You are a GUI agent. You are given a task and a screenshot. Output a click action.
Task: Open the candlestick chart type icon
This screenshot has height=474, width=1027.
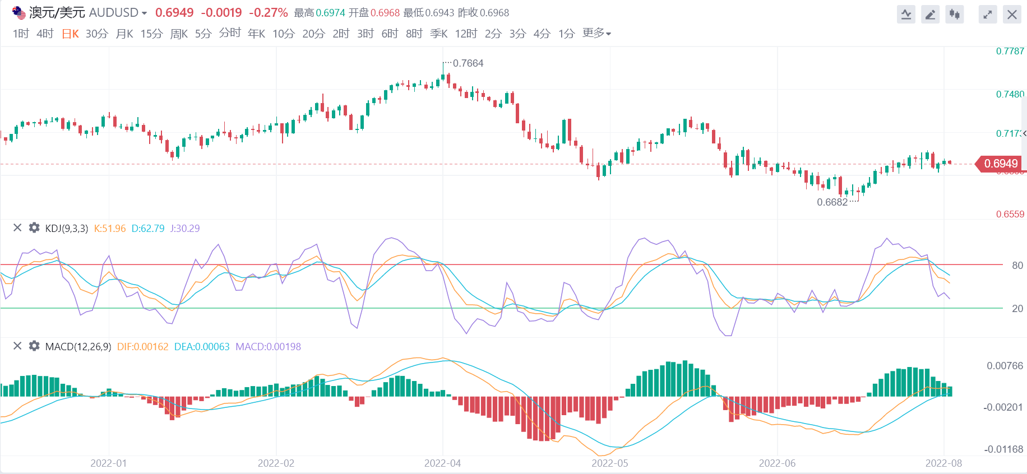coord(954,15)
